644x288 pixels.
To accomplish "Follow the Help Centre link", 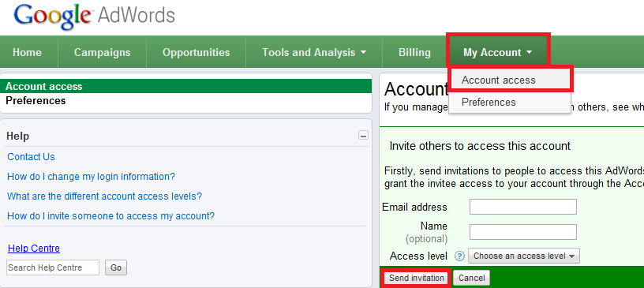I will 34,248.
